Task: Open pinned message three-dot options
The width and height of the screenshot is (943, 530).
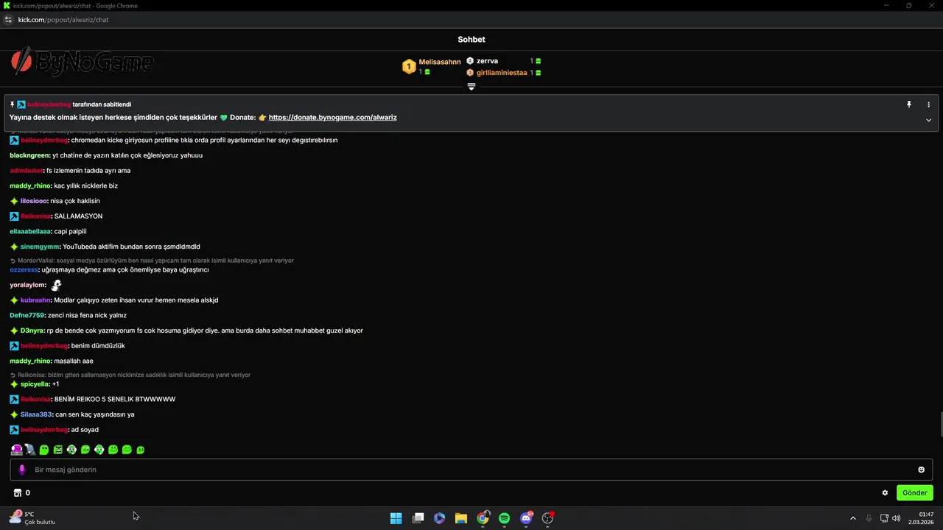Action: tap(928, 105)
